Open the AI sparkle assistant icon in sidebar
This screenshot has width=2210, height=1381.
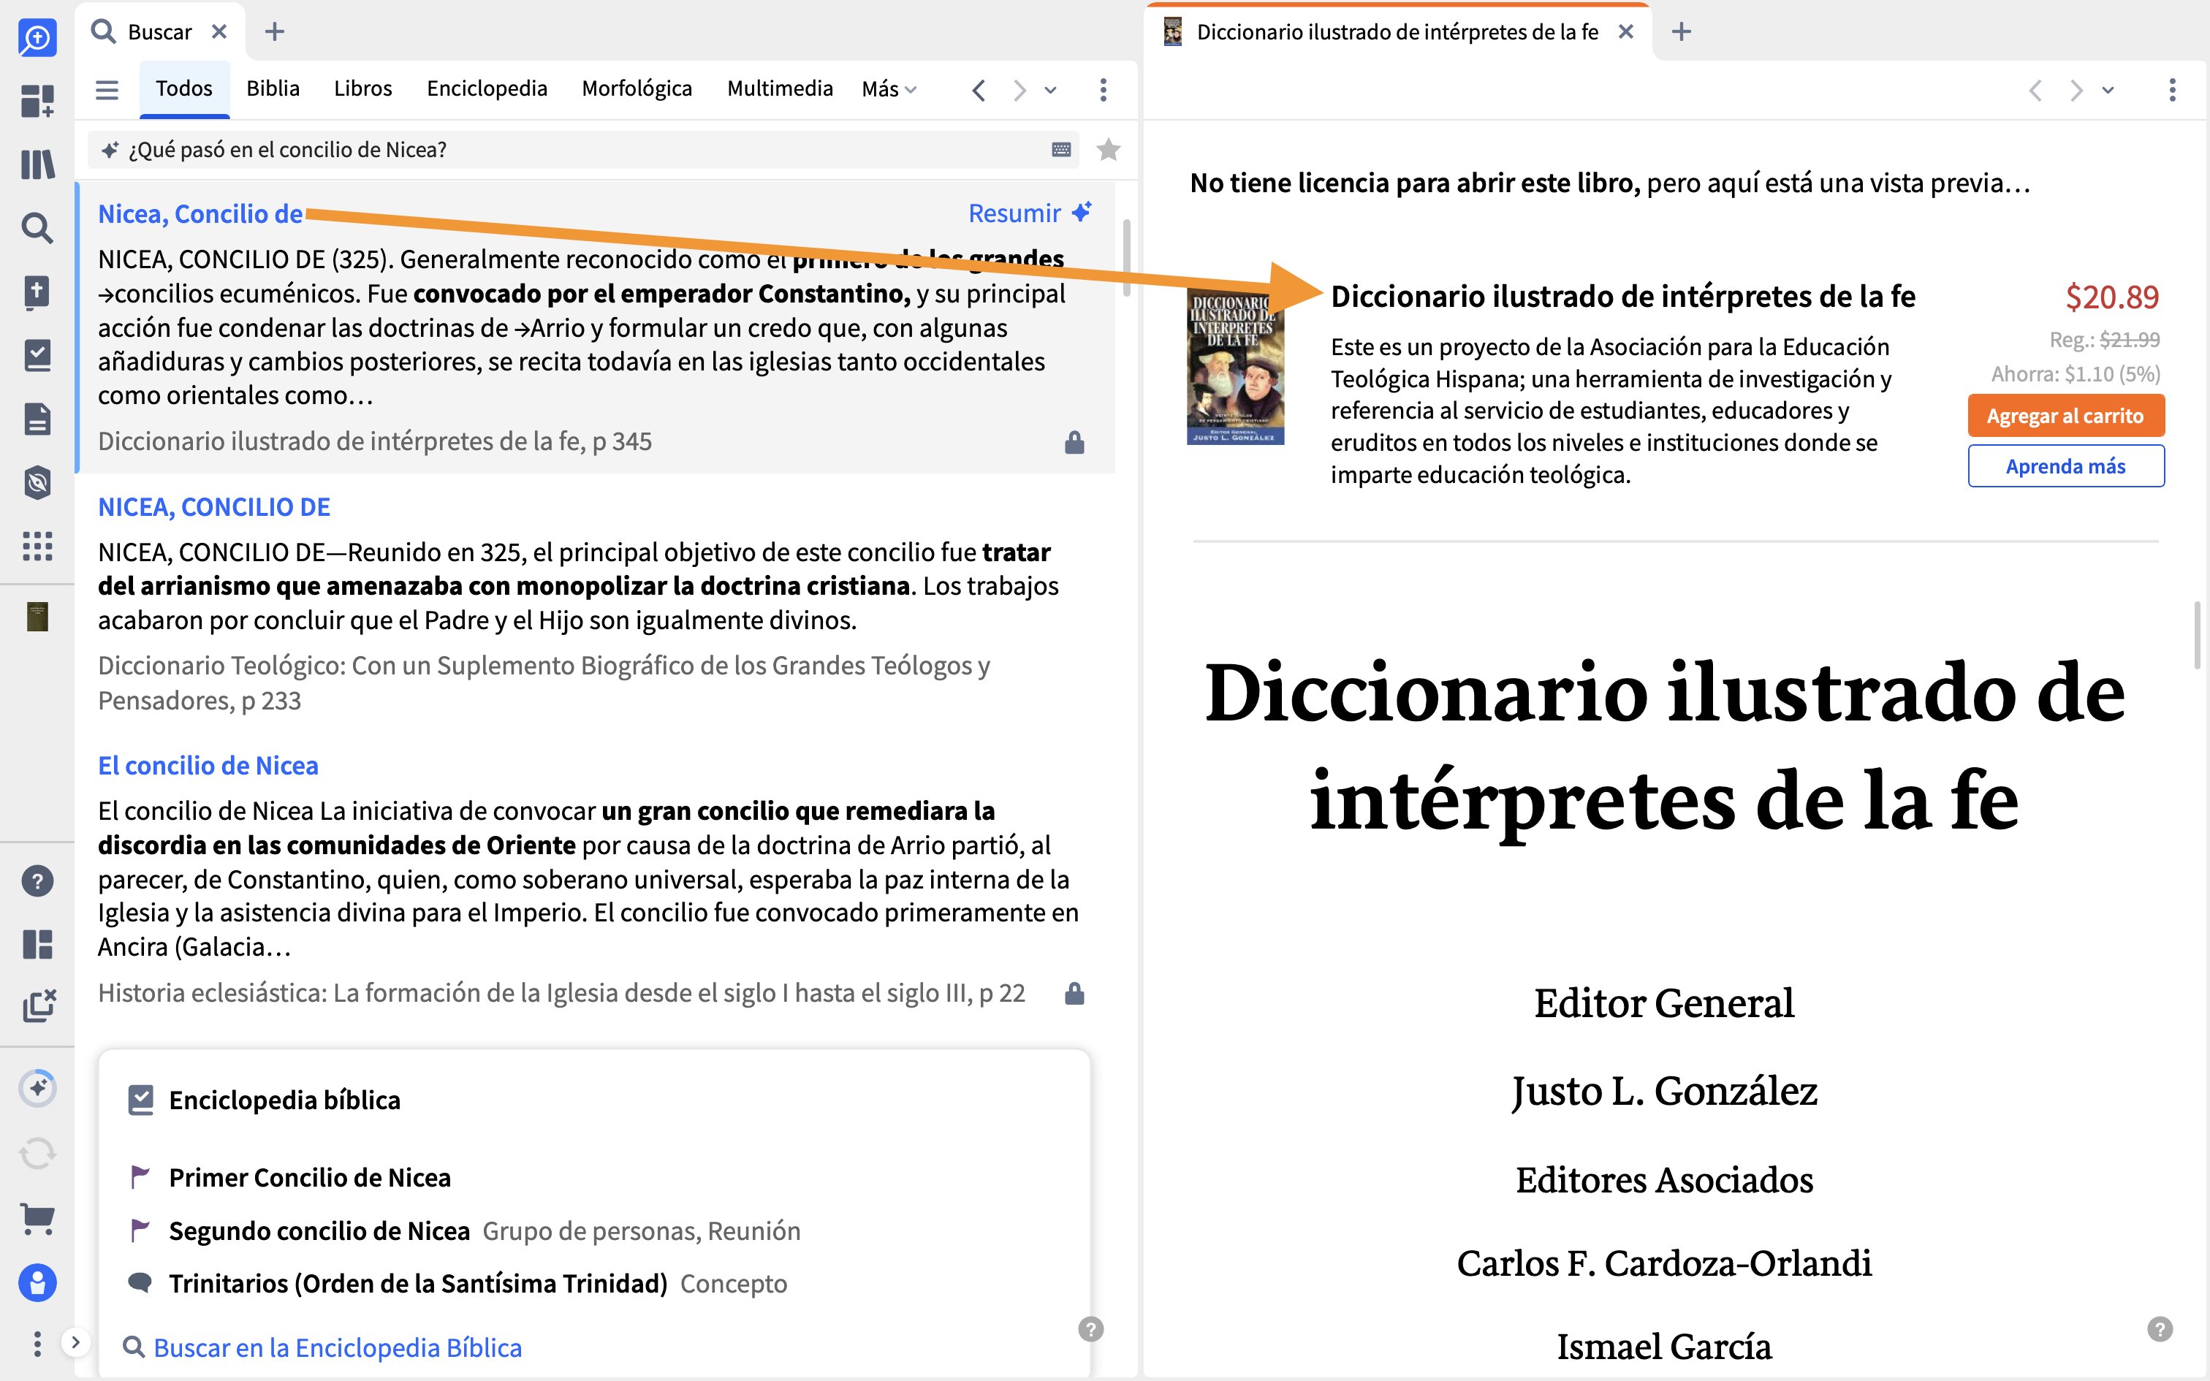[x=37, y=1088]
